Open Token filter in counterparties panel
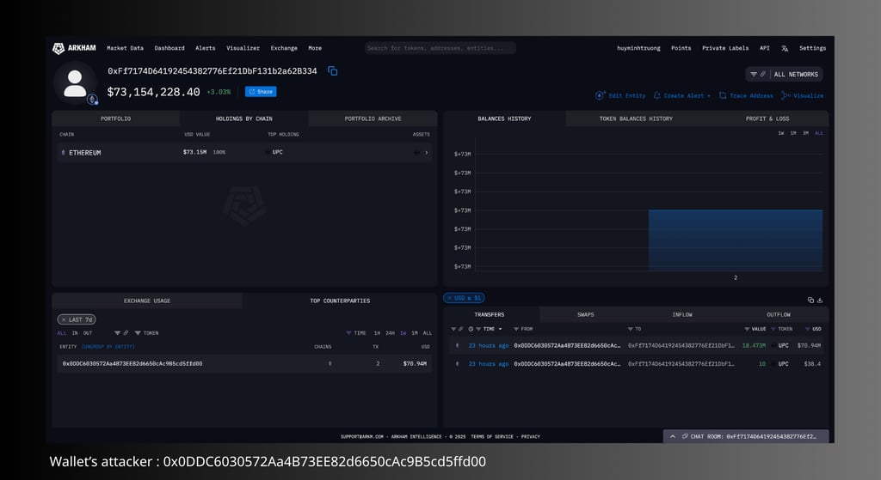 click(138, 333)
